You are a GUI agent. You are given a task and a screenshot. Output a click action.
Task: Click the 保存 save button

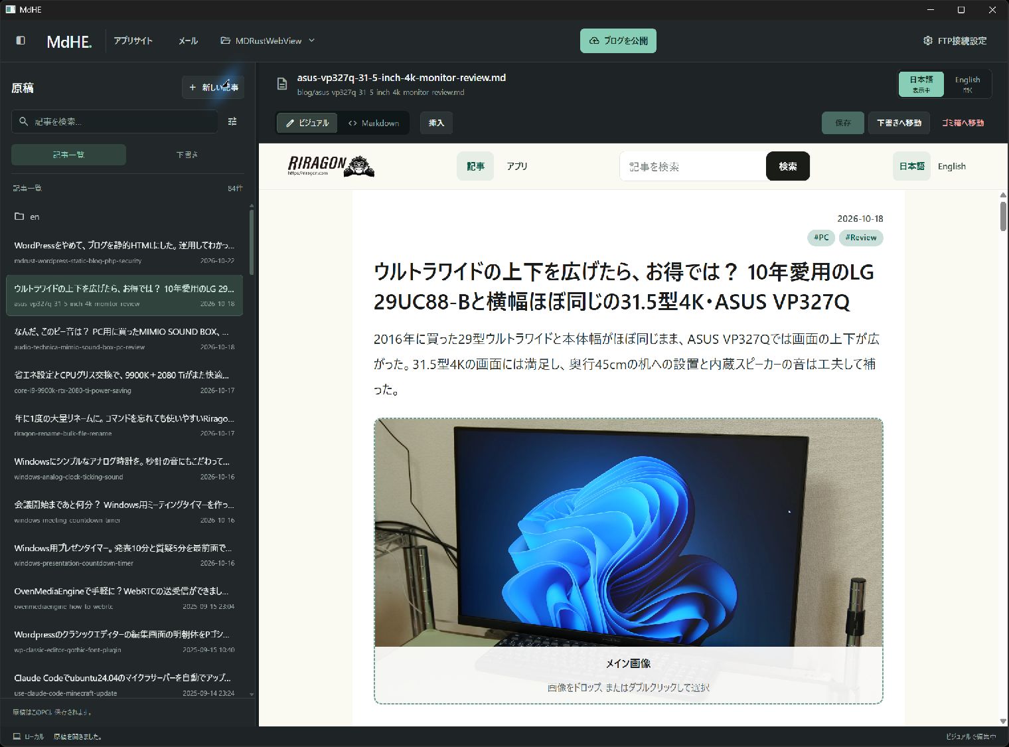[x=843, y=123]
